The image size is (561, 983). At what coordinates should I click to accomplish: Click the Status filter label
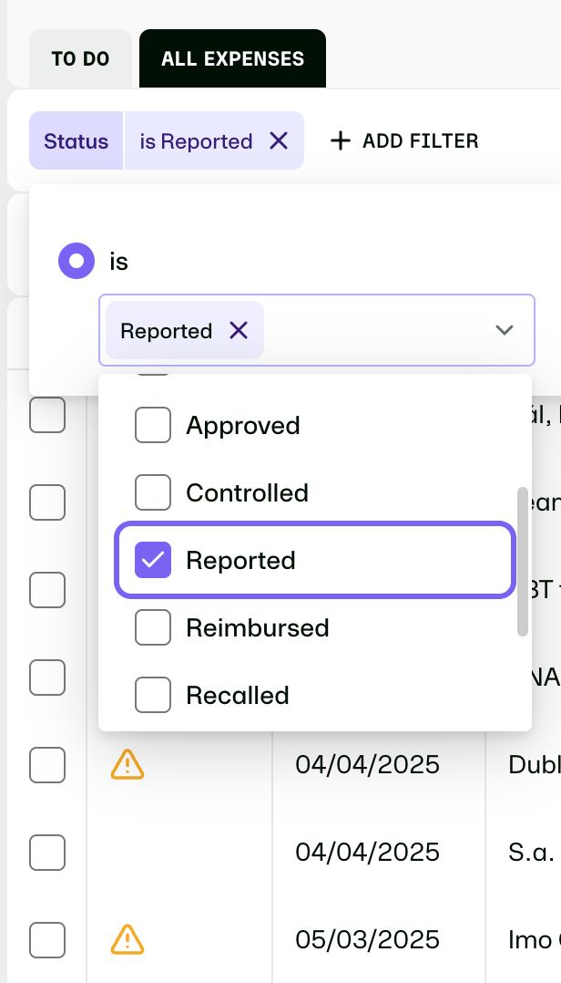pyautogui.click(x=76, y=141)
